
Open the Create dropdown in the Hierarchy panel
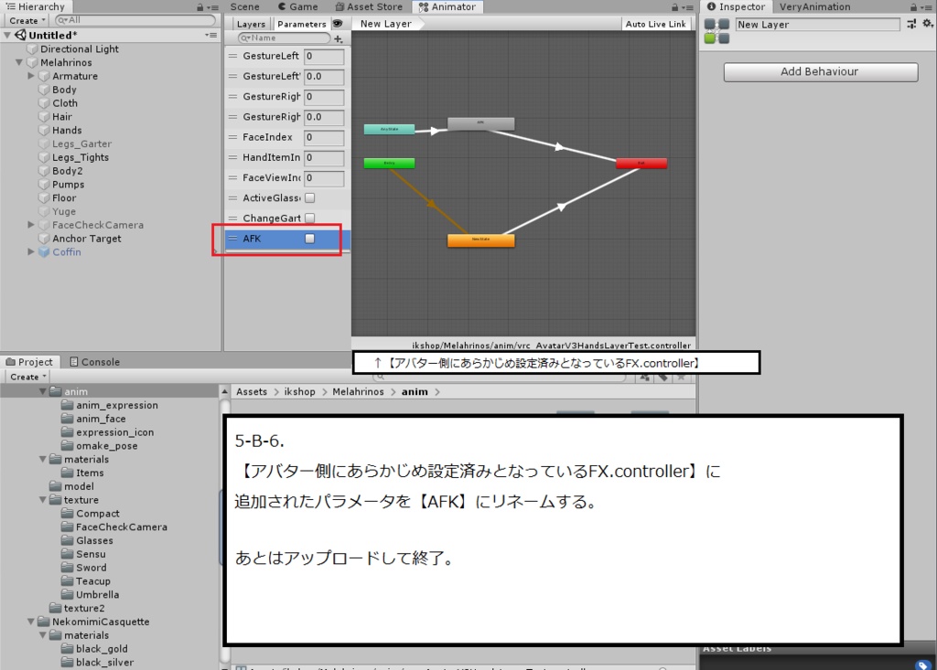click(x=25, y=20)
